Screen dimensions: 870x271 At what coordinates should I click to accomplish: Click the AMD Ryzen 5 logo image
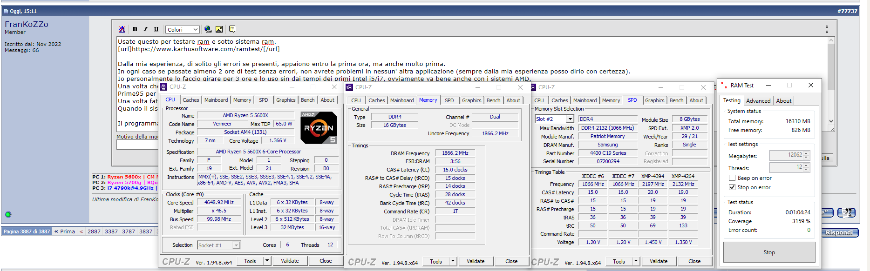pos(319,127)
